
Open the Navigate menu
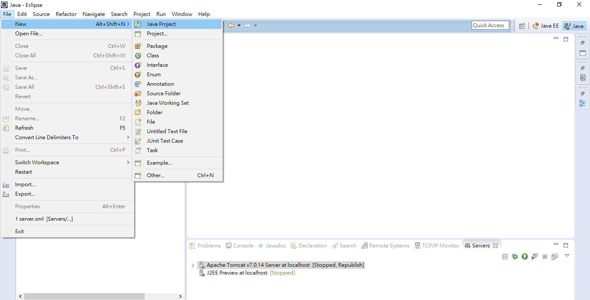tap(94, 14)
